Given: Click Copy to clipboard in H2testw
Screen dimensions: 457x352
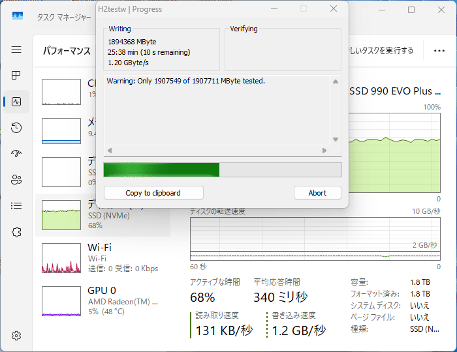Looking at the screenshot, I should point(153,193).
